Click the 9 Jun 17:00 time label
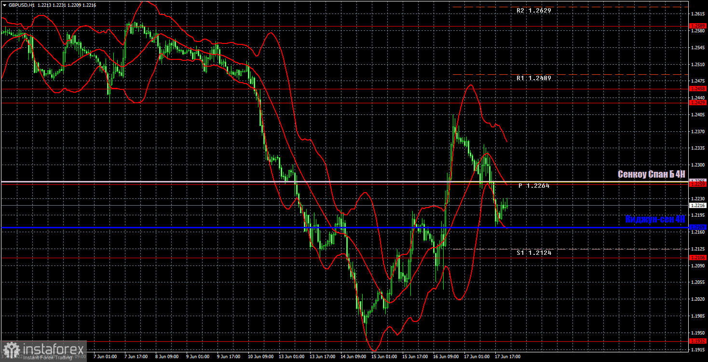The image size is (708, 362). click(228, 357)
